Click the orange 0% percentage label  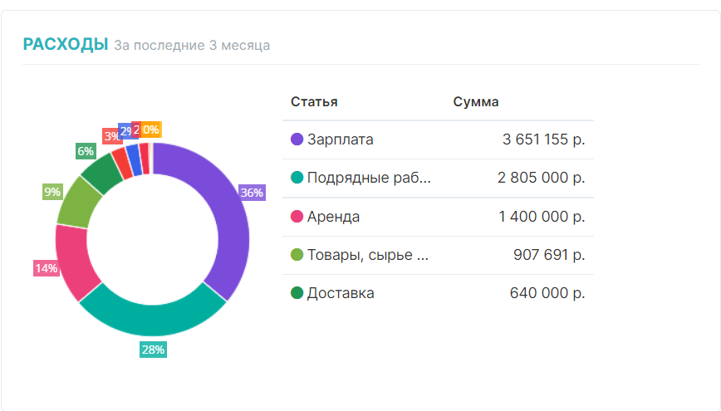point(150,130)
